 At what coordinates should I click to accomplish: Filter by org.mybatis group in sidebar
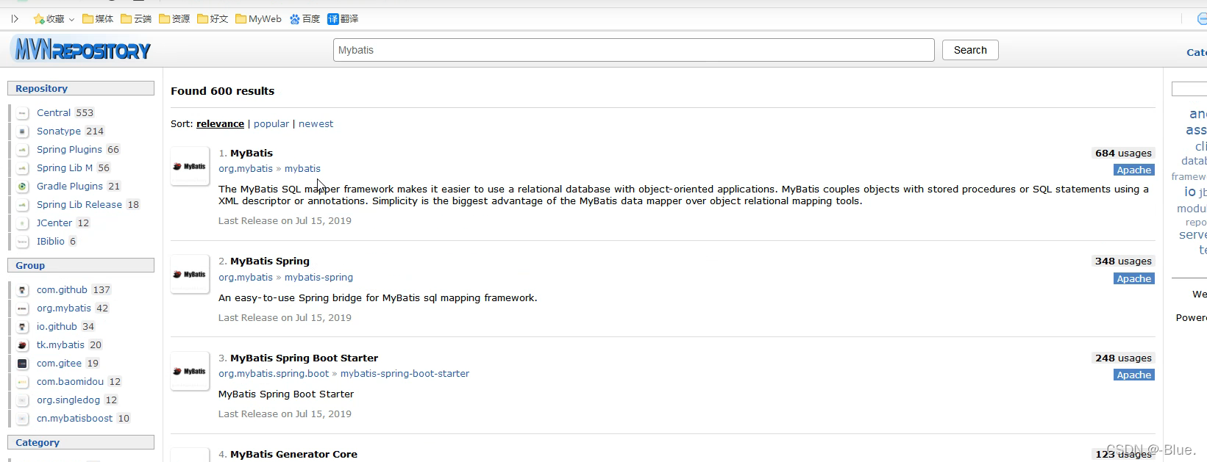click(x=64, y=308)
